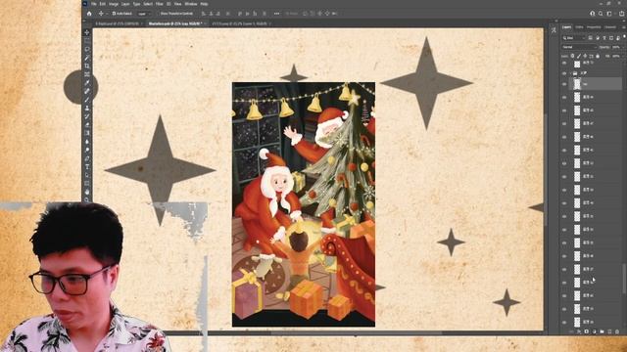Click the Home icon in options bar
The height and width of the screenshot is (352, 627).
coord(89,13)
